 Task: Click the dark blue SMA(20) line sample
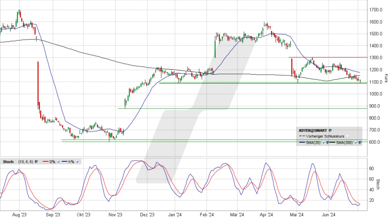(302, 143)
